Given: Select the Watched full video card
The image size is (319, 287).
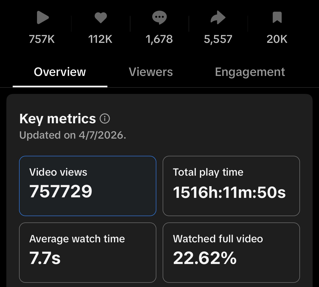Looking at the screenshot, I should (231, 253).
